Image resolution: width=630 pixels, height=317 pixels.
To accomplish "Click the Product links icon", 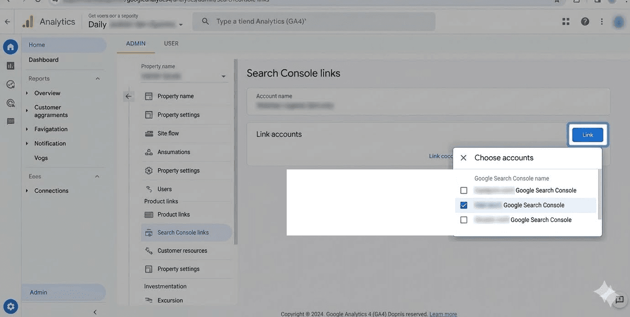I will 148,215.
